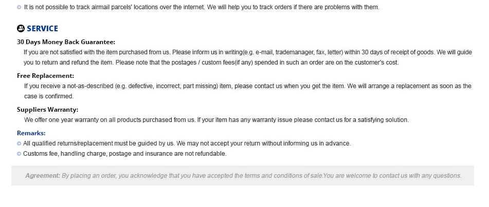Click the Suppliers Warranty heading

(x=48, y=110)
